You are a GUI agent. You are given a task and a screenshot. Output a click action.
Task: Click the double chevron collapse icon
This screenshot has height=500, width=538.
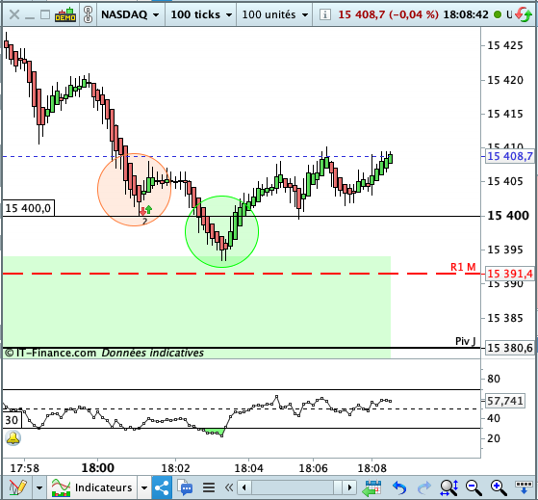[229, 487]
